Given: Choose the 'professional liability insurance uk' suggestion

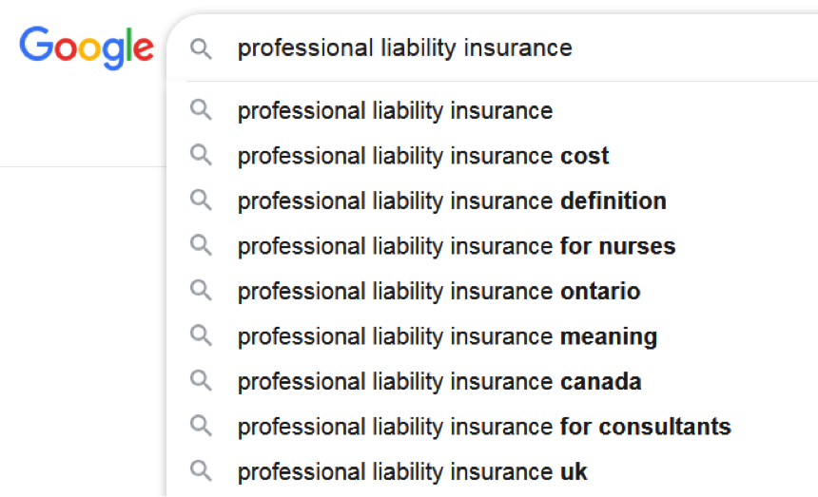Looking at the screenshot, I should click(413, 471).
